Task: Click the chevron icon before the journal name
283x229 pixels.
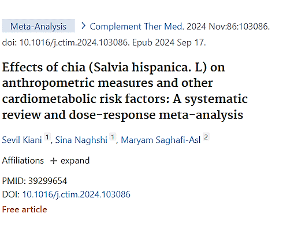Action: pyautogui.click(x=83, y=26)
